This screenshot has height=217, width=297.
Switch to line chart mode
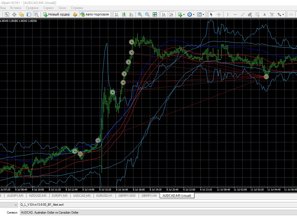pyautogui.click(x=131, y=14)
